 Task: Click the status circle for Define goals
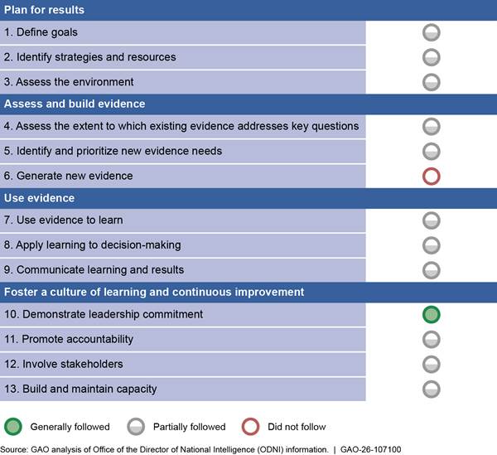tap(431, 33)
